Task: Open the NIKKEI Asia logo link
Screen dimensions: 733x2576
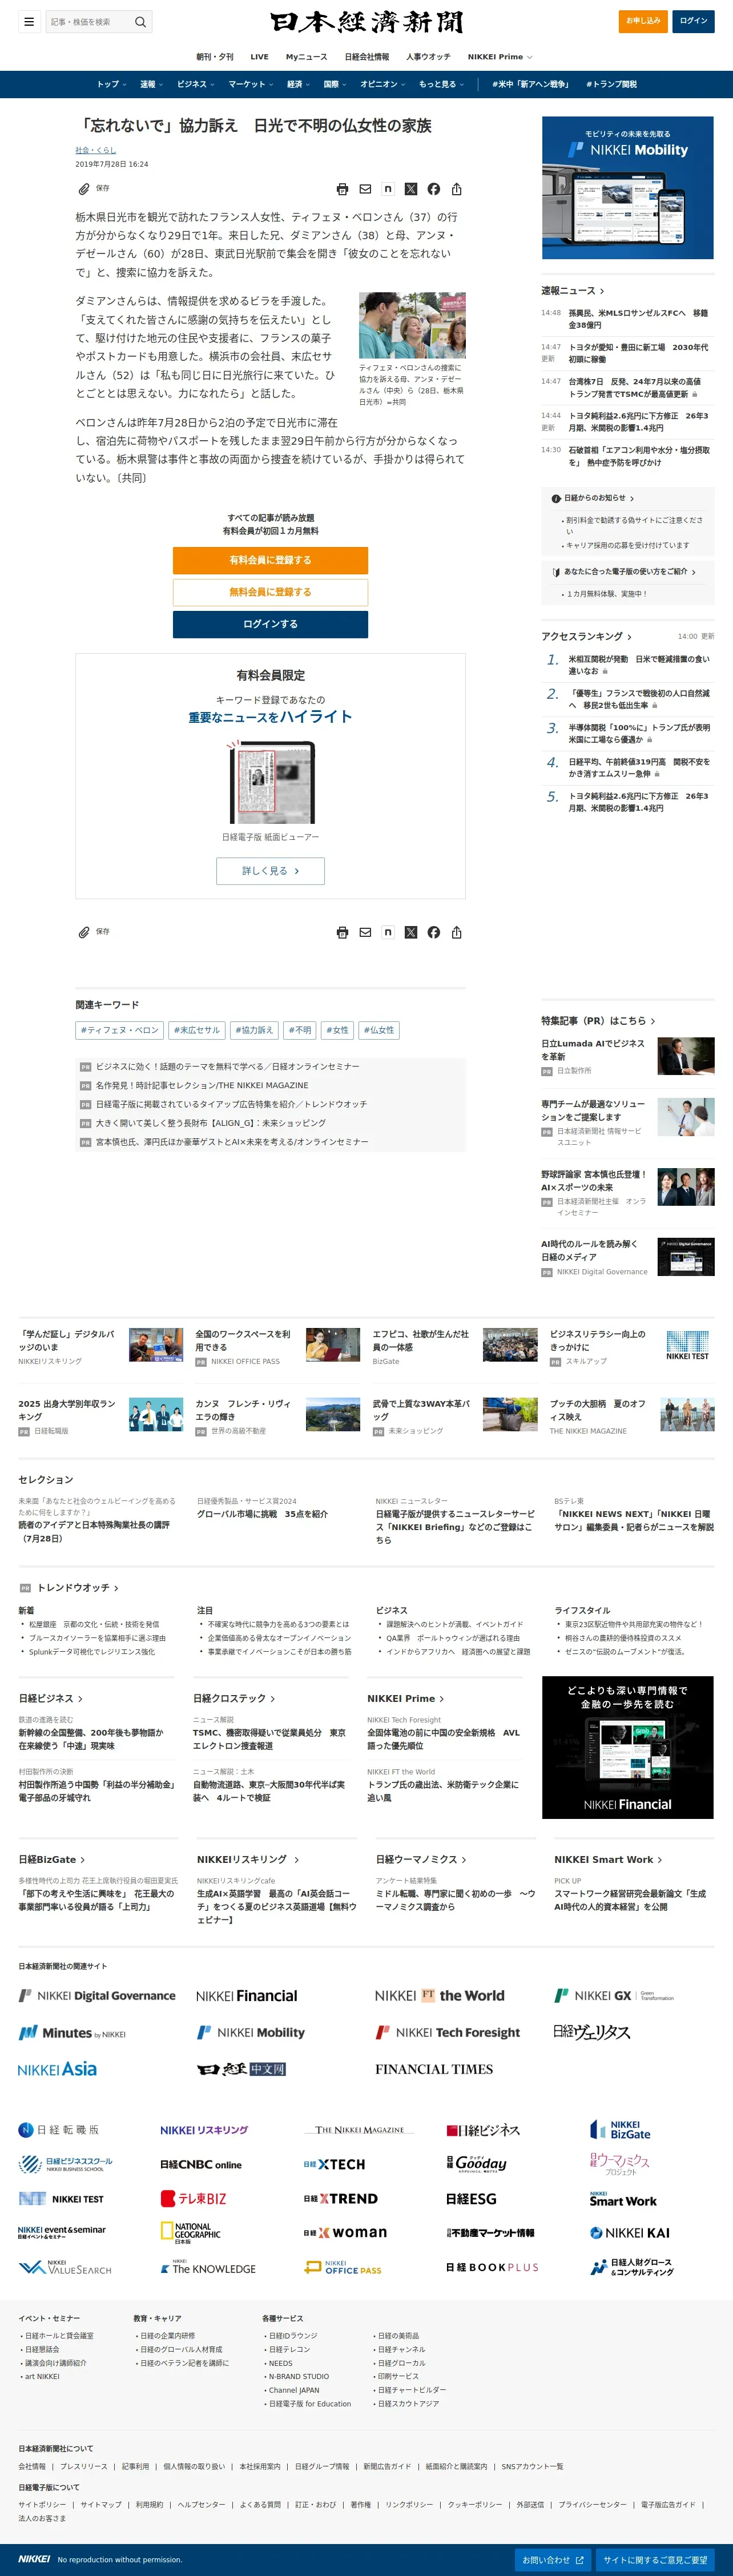Action: (57, 2069)
